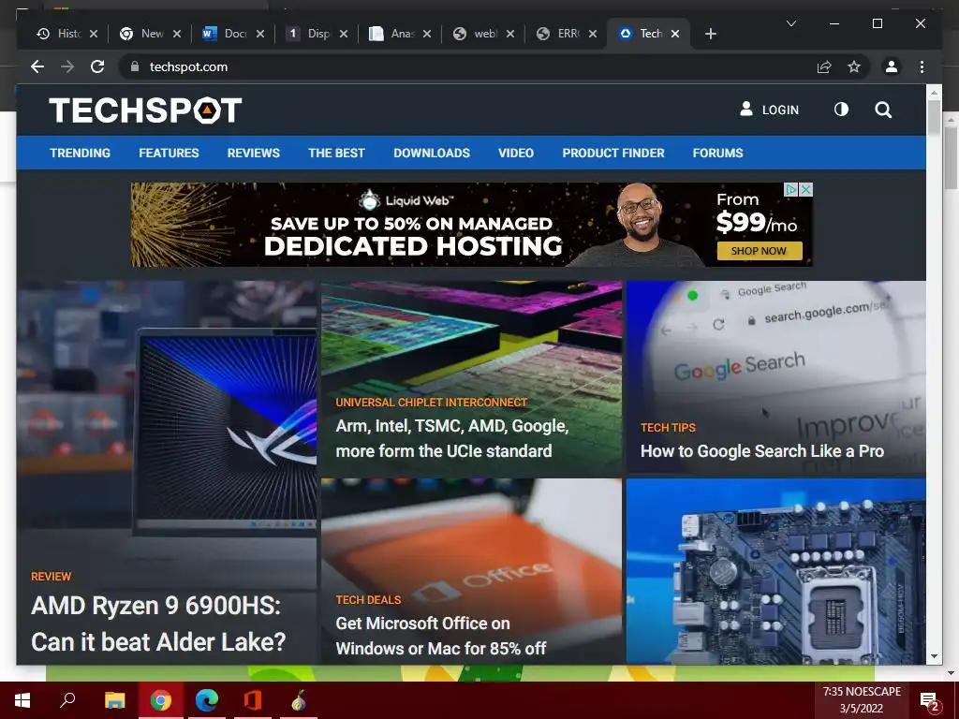Image resolution: width=959 pixels, height=719 pixels.
Task: Open How to Google Search Like a Pro
Action: (x=762, y=451)
